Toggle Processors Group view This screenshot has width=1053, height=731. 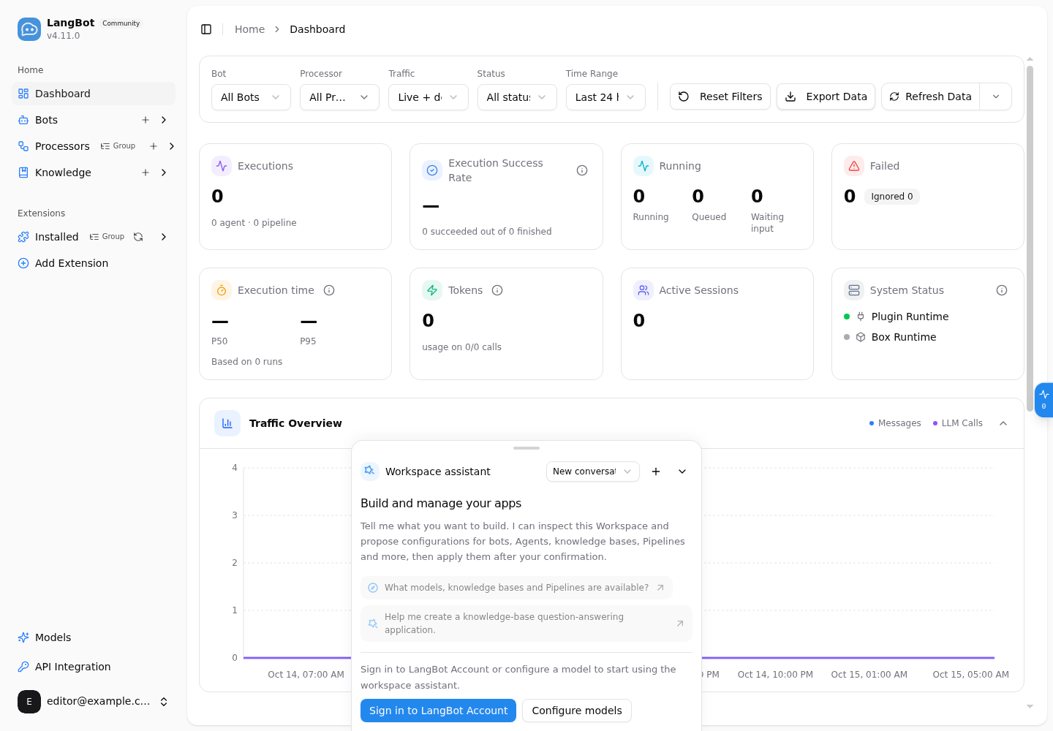point(118,146)
